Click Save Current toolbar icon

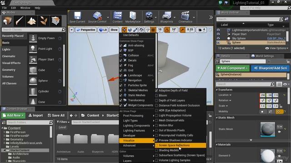click(x=77, y=17)
